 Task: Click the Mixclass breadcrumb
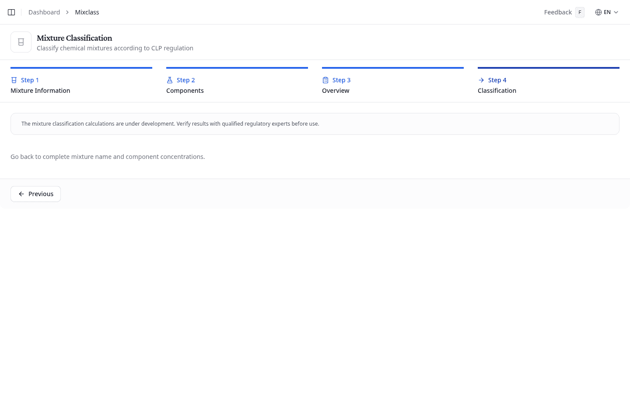click(x=87, y=12)
